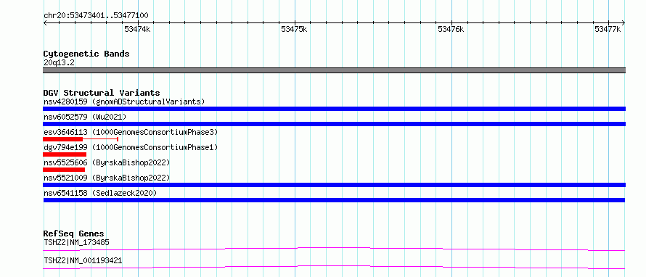Click the TSHZ2|NM_173485 gene label
This screenshot has height=277, width=646.
pyautogui.click(x=76, y=242)
